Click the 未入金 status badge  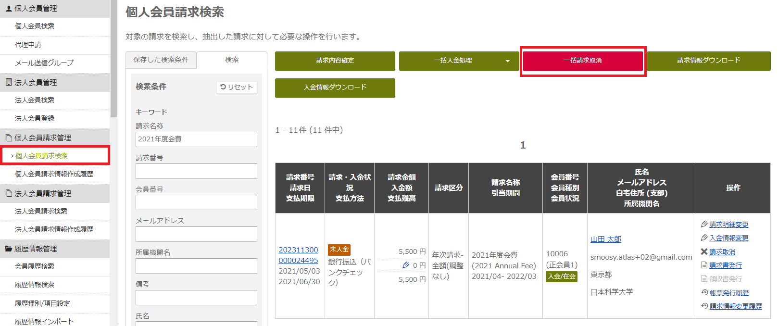339,250
